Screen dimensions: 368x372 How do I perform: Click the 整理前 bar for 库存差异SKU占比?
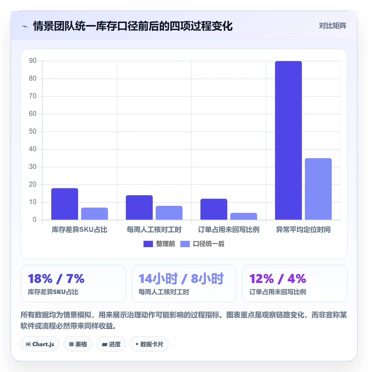click(x=65, y=204)
